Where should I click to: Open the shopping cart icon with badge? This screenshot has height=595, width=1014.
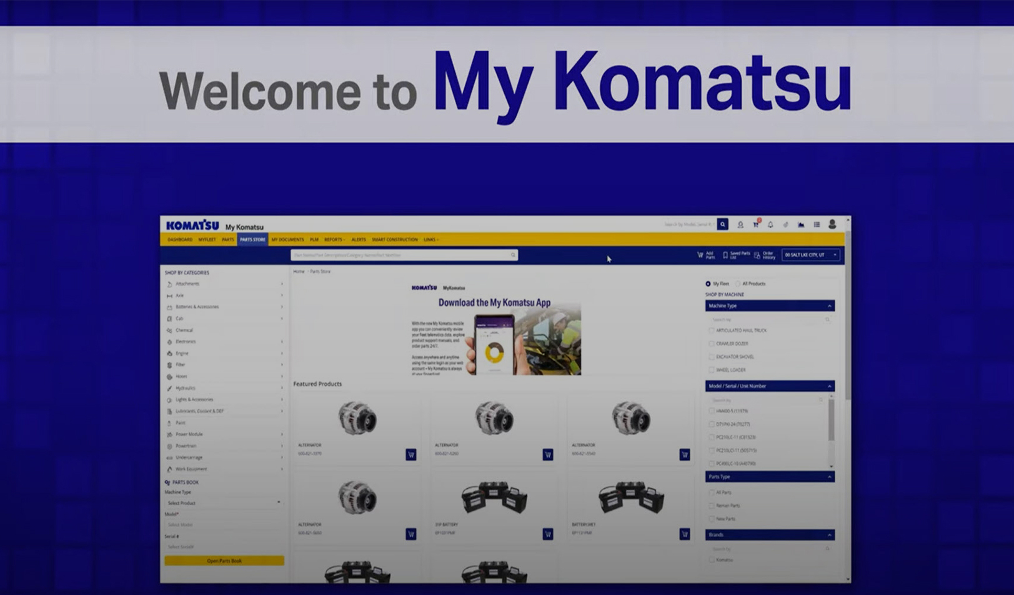point(756,224)
